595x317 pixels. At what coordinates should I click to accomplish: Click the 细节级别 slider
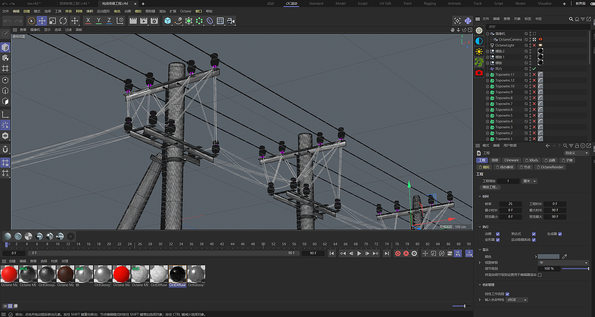[575, 269]
